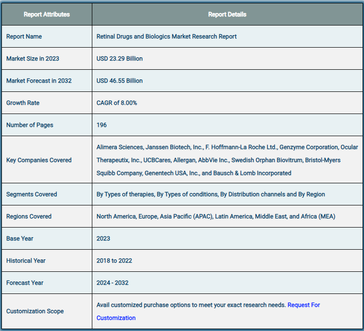Select the Regions Covered label
The height and width of the screenshot is (331, 364).
click(29, 216)
